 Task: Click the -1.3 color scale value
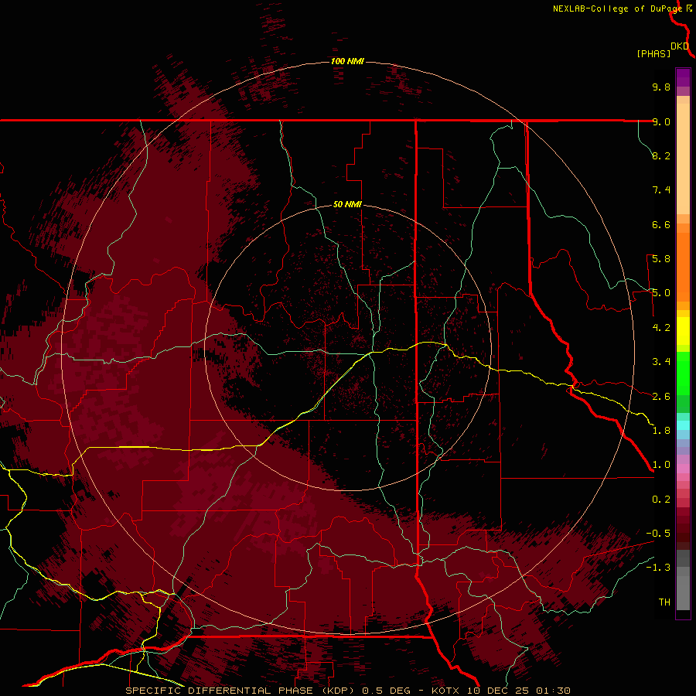click(x=658, y=568)
